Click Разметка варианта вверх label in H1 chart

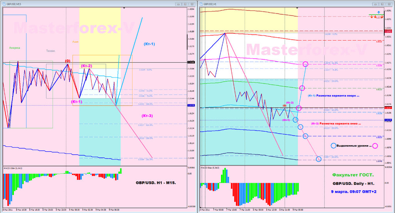[338, 96]
